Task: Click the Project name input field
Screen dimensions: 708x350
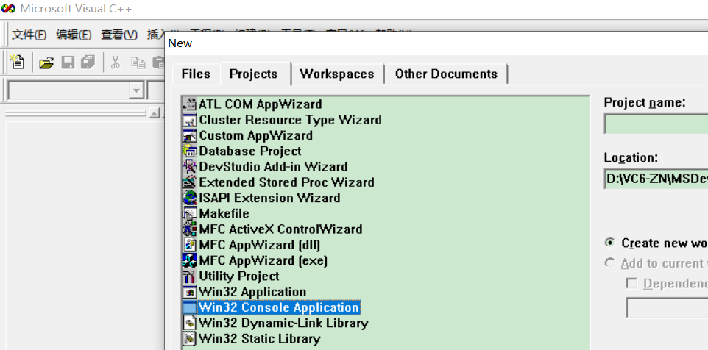Action: (656, 124)
